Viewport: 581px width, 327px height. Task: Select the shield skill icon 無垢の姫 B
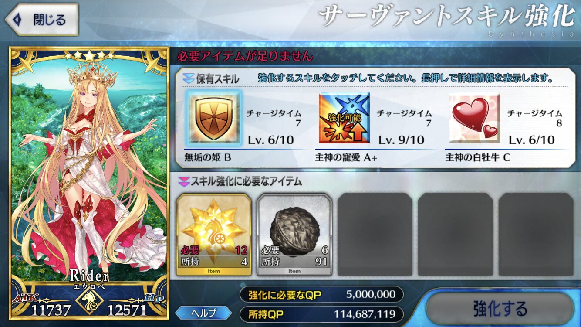[x=213, y=118]
